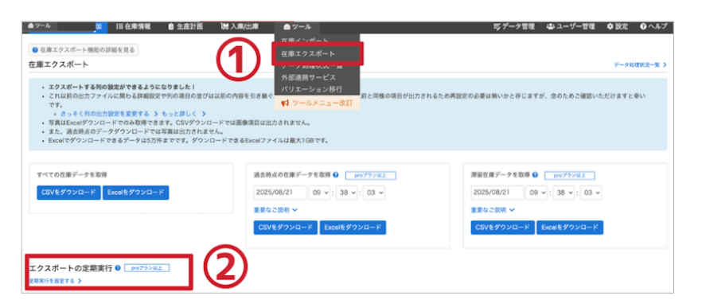702x300 pixels.
Task: Open the データ管理 menu
Action: point(514,27)
